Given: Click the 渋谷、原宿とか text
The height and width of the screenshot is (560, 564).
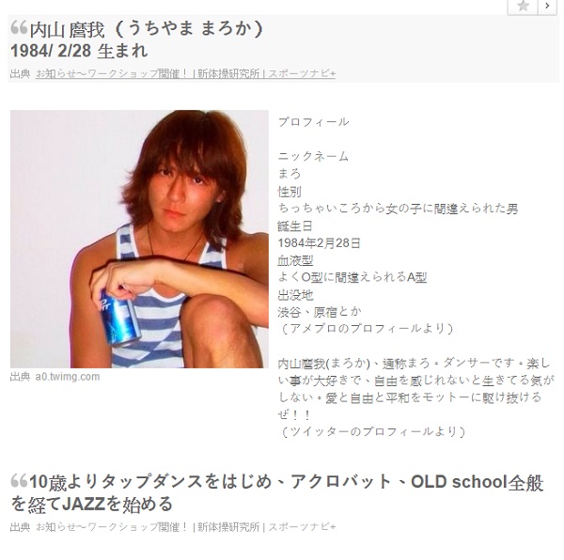Looking at the screenshot, I should coord(320,312).
